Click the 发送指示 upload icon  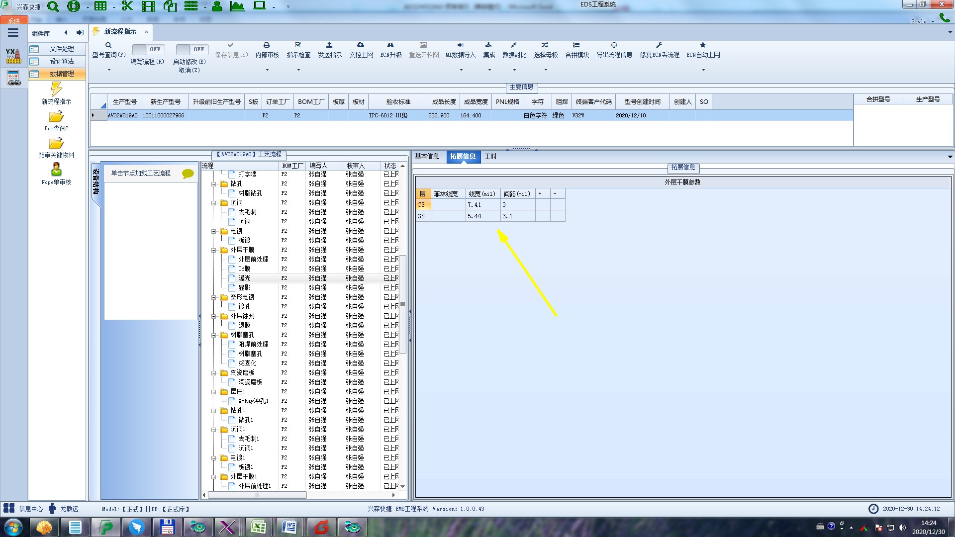click(x=329, y=45)
